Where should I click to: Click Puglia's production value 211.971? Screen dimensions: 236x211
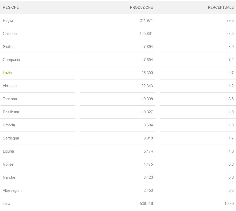pos(146,21)
